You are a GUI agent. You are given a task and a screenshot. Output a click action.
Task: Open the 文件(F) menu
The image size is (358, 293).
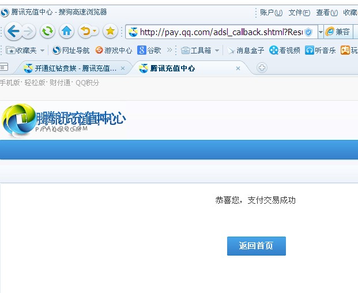pyautogui.click(x=299, y=13)
